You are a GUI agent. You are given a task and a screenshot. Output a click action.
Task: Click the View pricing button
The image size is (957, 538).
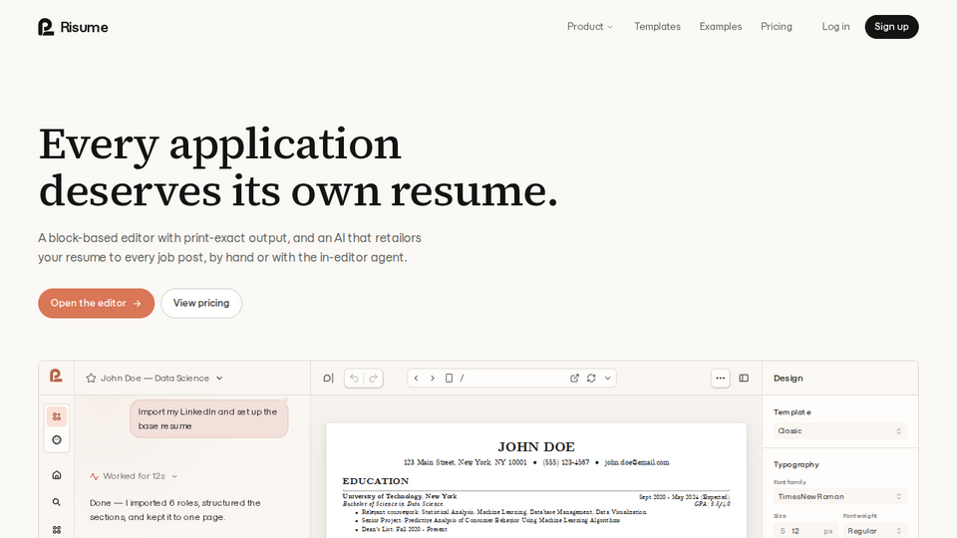[200, 303]
